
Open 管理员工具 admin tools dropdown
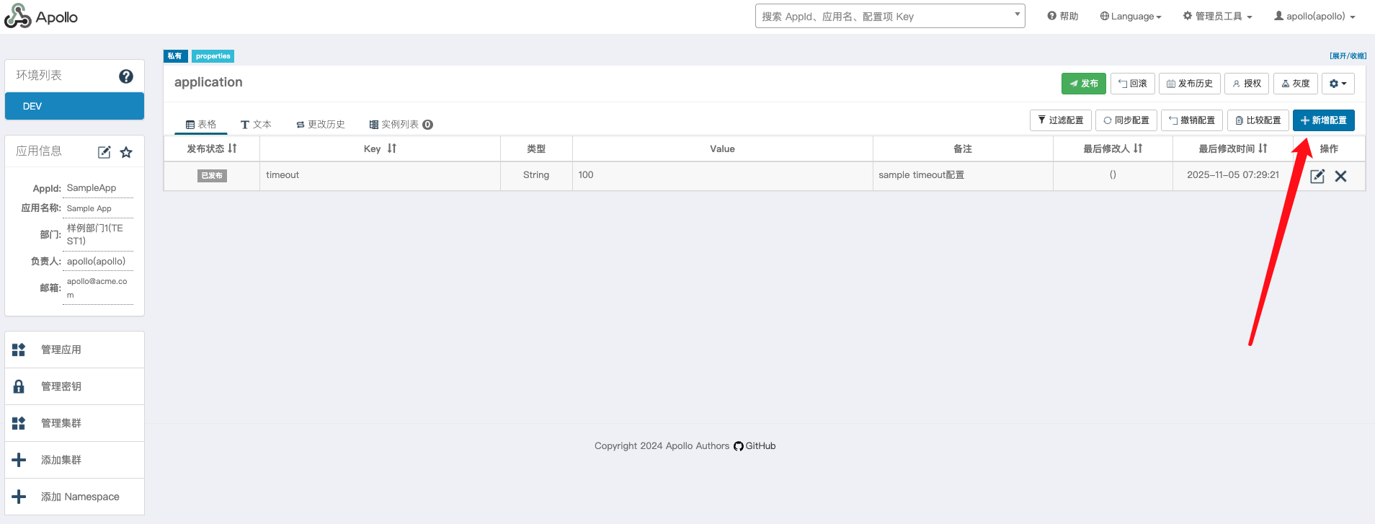point(1217,16)
